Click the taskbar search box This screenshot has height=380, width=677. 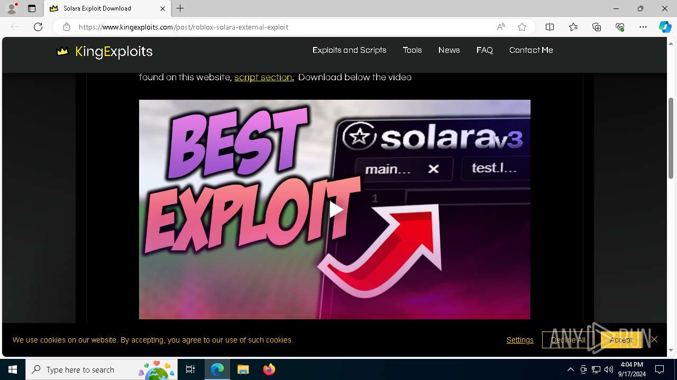tap(102, 369)
